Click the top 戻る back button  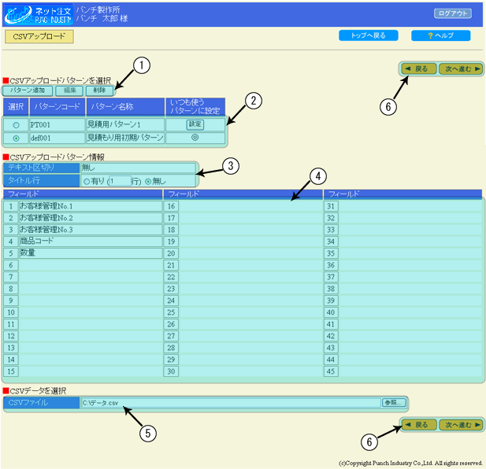click(x=418, y=68)
